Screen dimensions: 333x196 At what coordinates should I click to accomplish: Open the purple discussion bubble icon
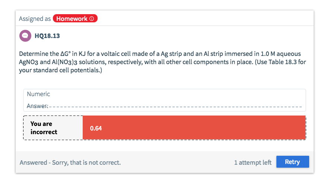coord(25,36)
